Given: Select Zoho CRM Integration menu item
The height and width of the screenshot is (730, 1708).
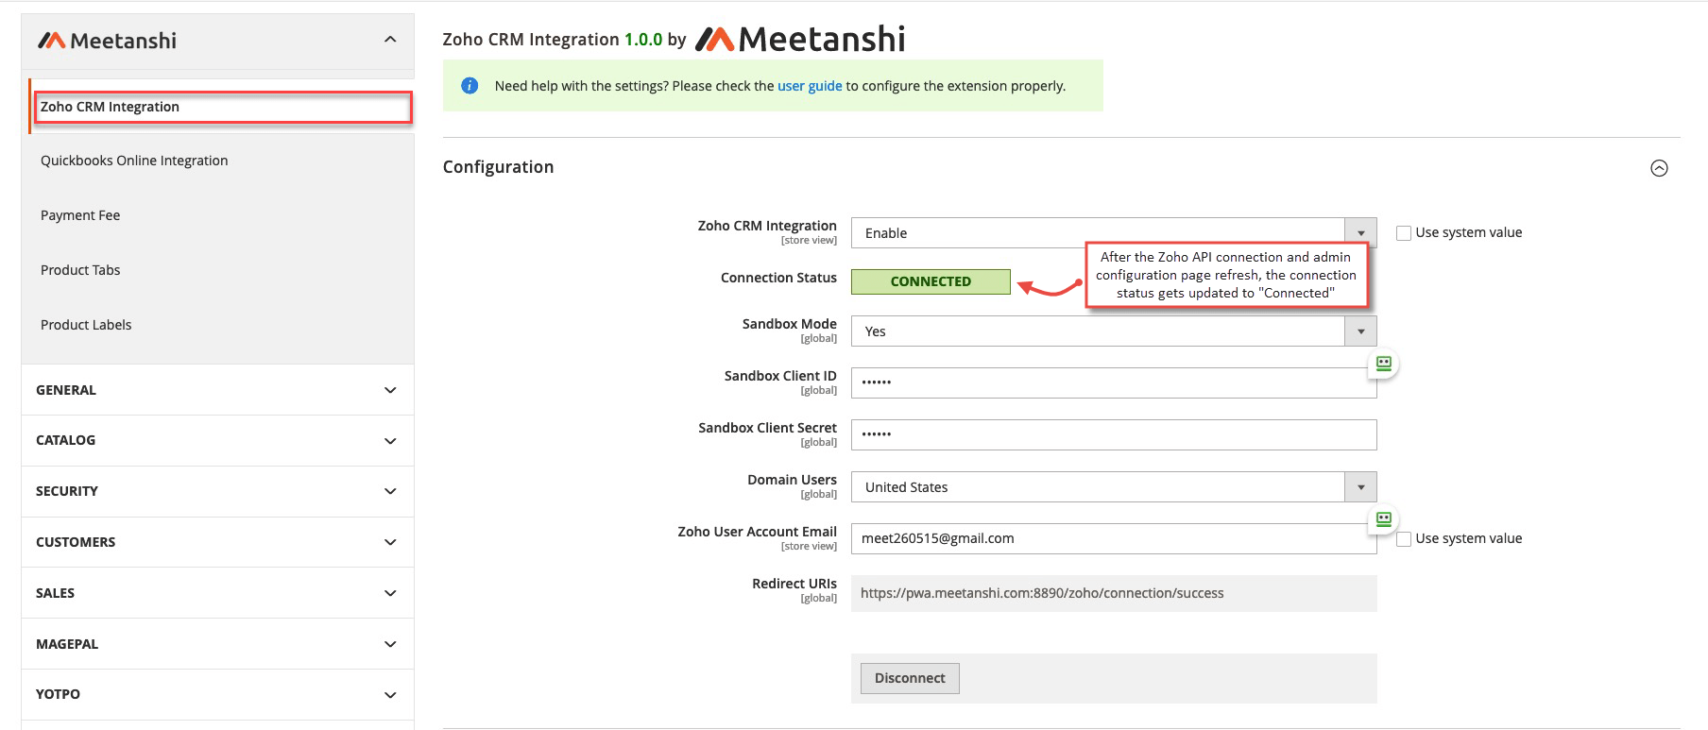Looking at the screenshot, I should [223, 107].
